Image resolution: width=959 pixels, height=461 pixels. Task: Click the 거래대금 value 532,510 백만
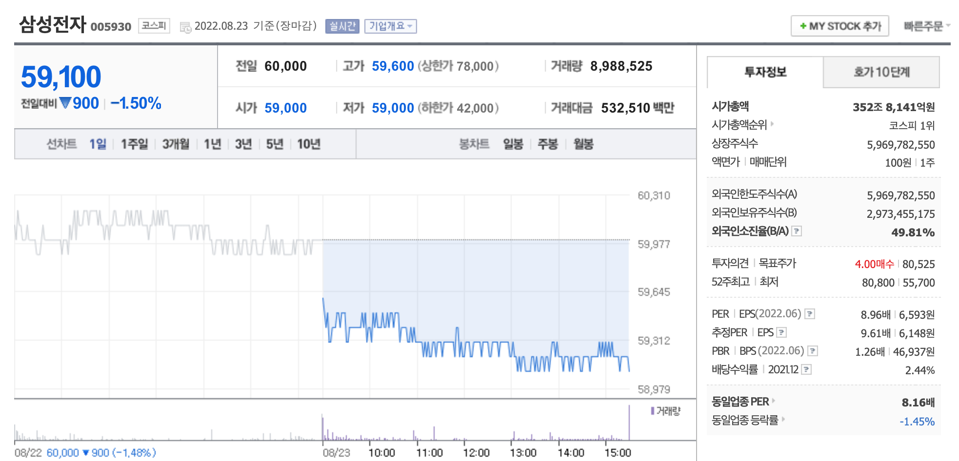tap(638, 108)
